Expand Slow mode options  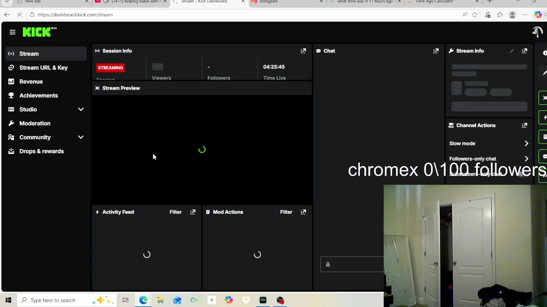pyautogui.click(x=526, y=144)
